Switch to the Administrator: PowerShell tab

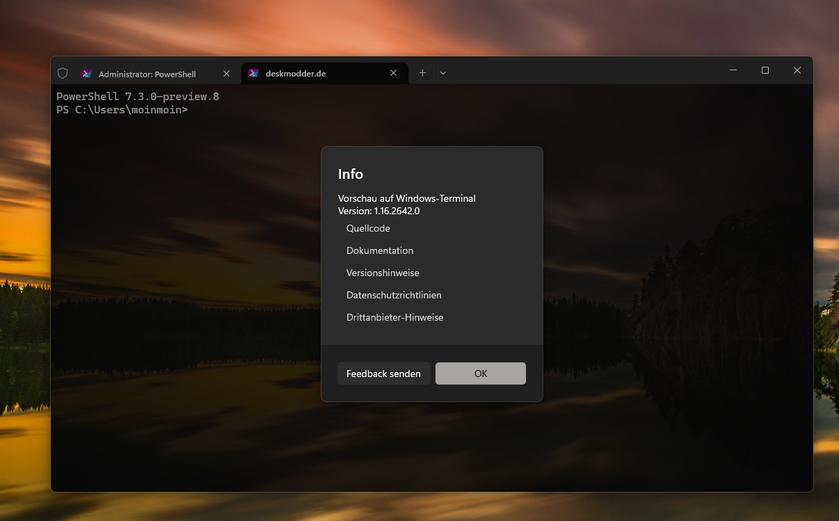pos(156,74)
